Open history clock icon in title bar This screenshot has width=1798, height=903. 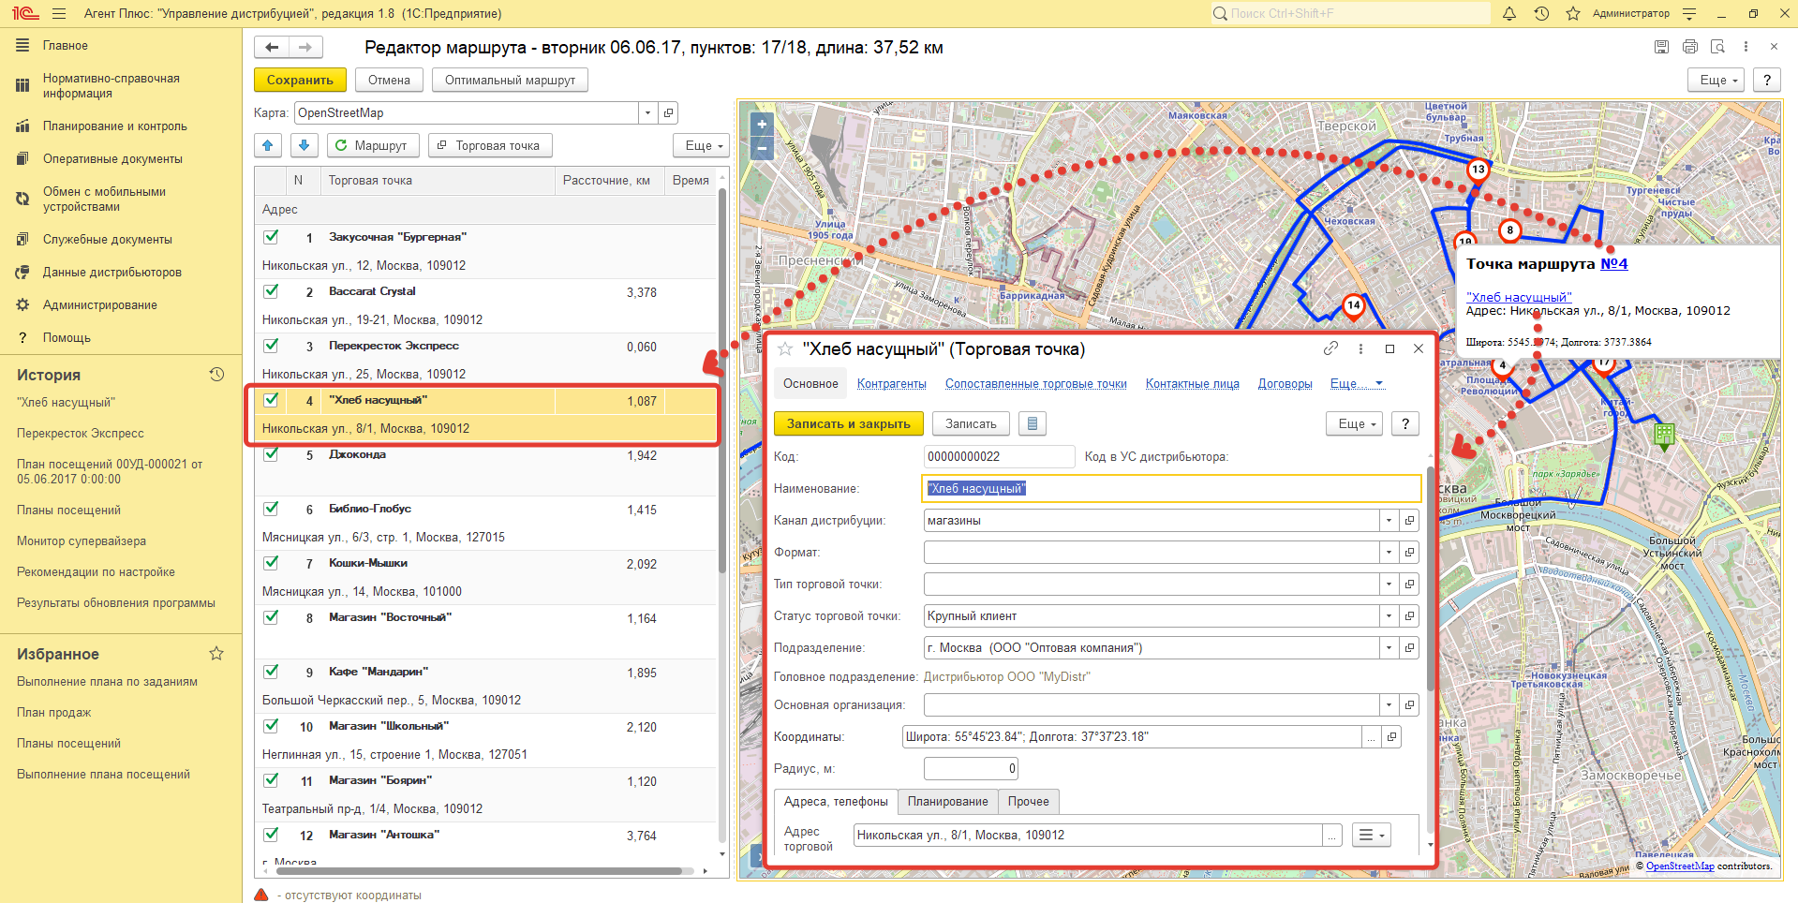pyautogui.click(x=1541, y=13)
